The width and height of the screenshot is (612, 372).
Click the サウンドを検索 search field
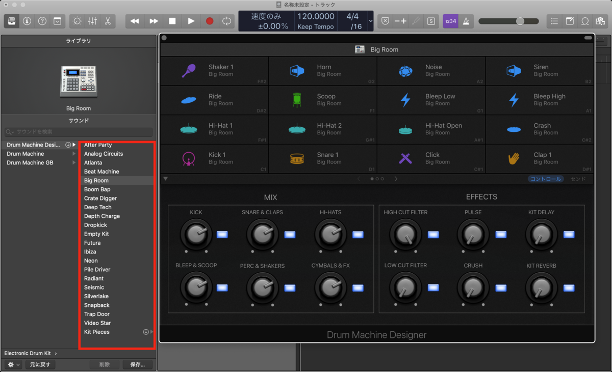point(79,132)
